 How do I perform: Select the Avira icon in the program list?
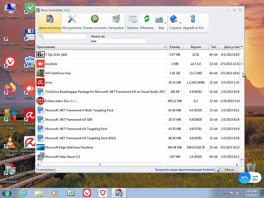40,82
